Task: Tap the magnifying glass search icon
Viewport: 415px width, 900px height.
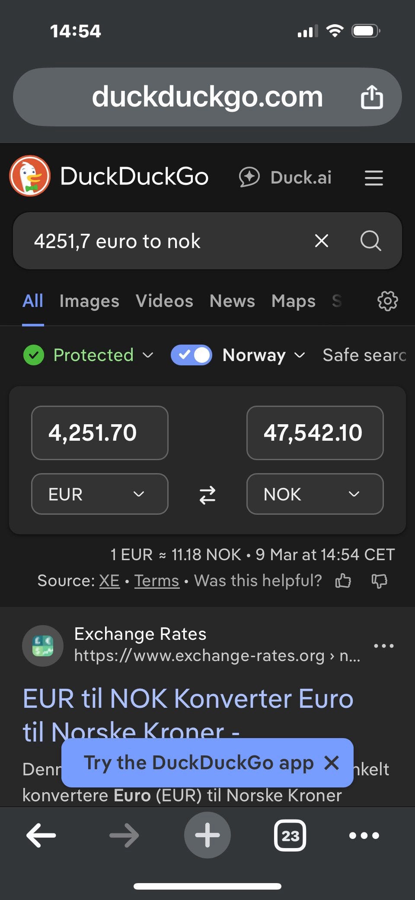Action: pos(370,241)
